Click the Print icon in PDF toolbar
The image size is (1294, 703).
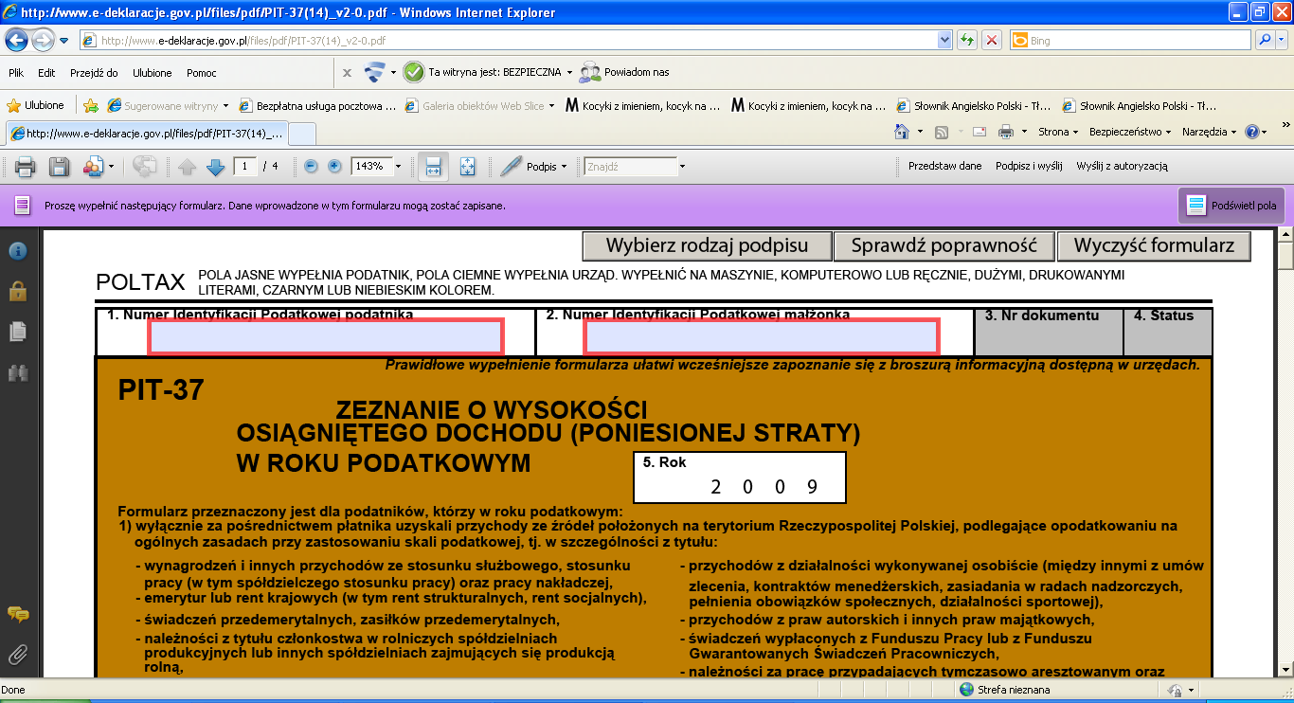(25, 167)
